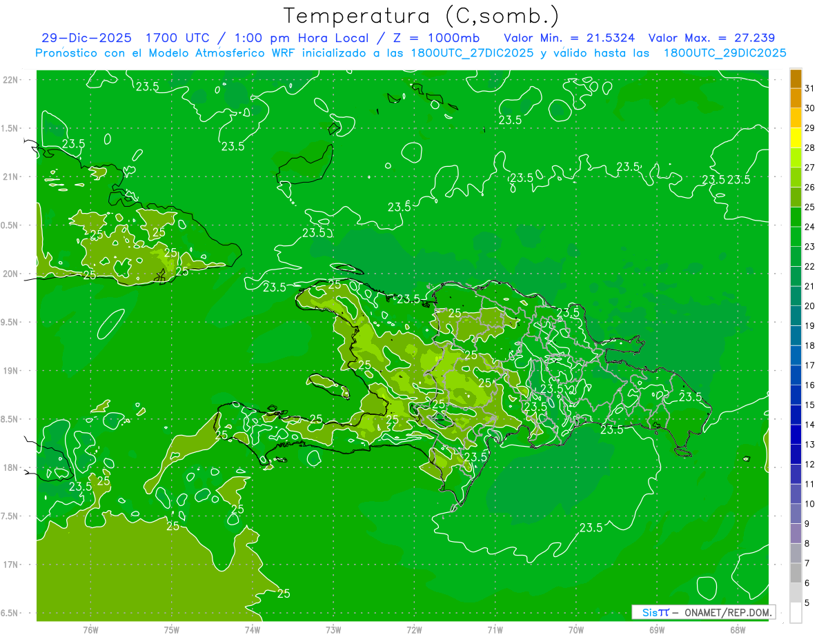Click the "1700 UTC" time text

tap(177, 38)
